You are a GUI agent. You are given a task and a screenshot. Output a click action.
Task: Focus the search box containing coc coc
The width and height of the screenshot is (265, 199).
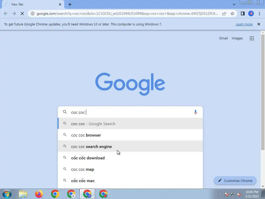130,112
